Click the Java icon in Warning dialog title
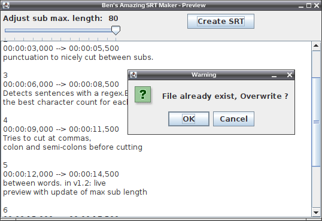The image size is (322, 221). pyautogui.click(x=133, y=75)
